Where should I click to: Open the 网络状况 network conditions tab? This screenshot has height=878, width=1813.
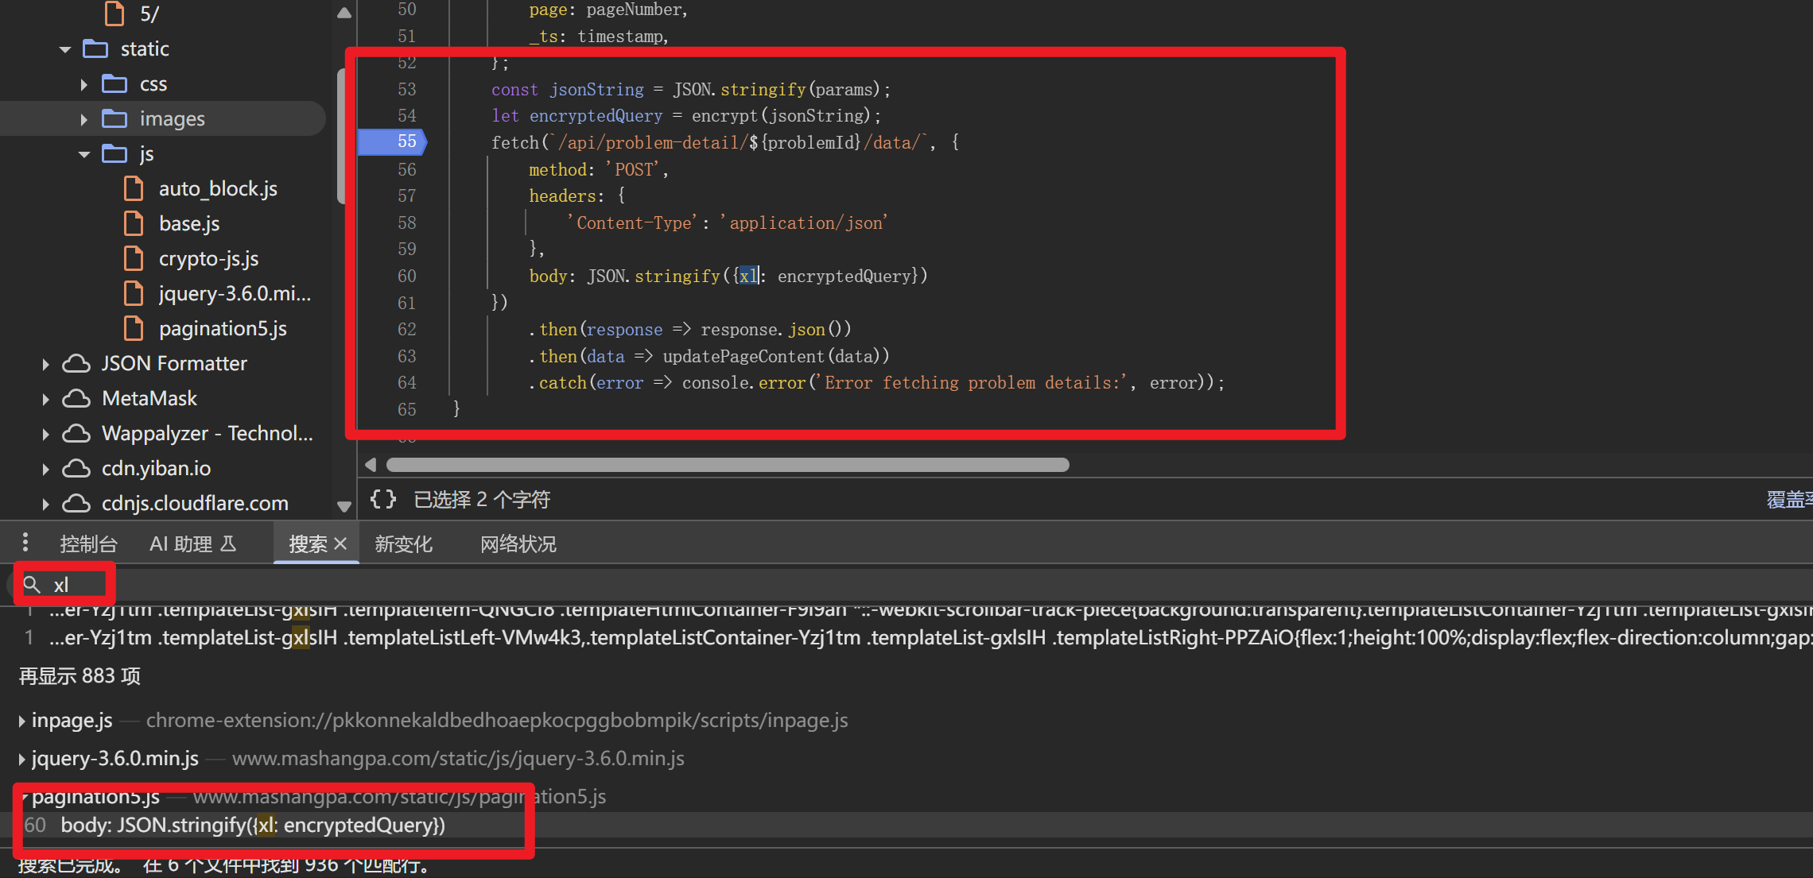coord(518,543)
